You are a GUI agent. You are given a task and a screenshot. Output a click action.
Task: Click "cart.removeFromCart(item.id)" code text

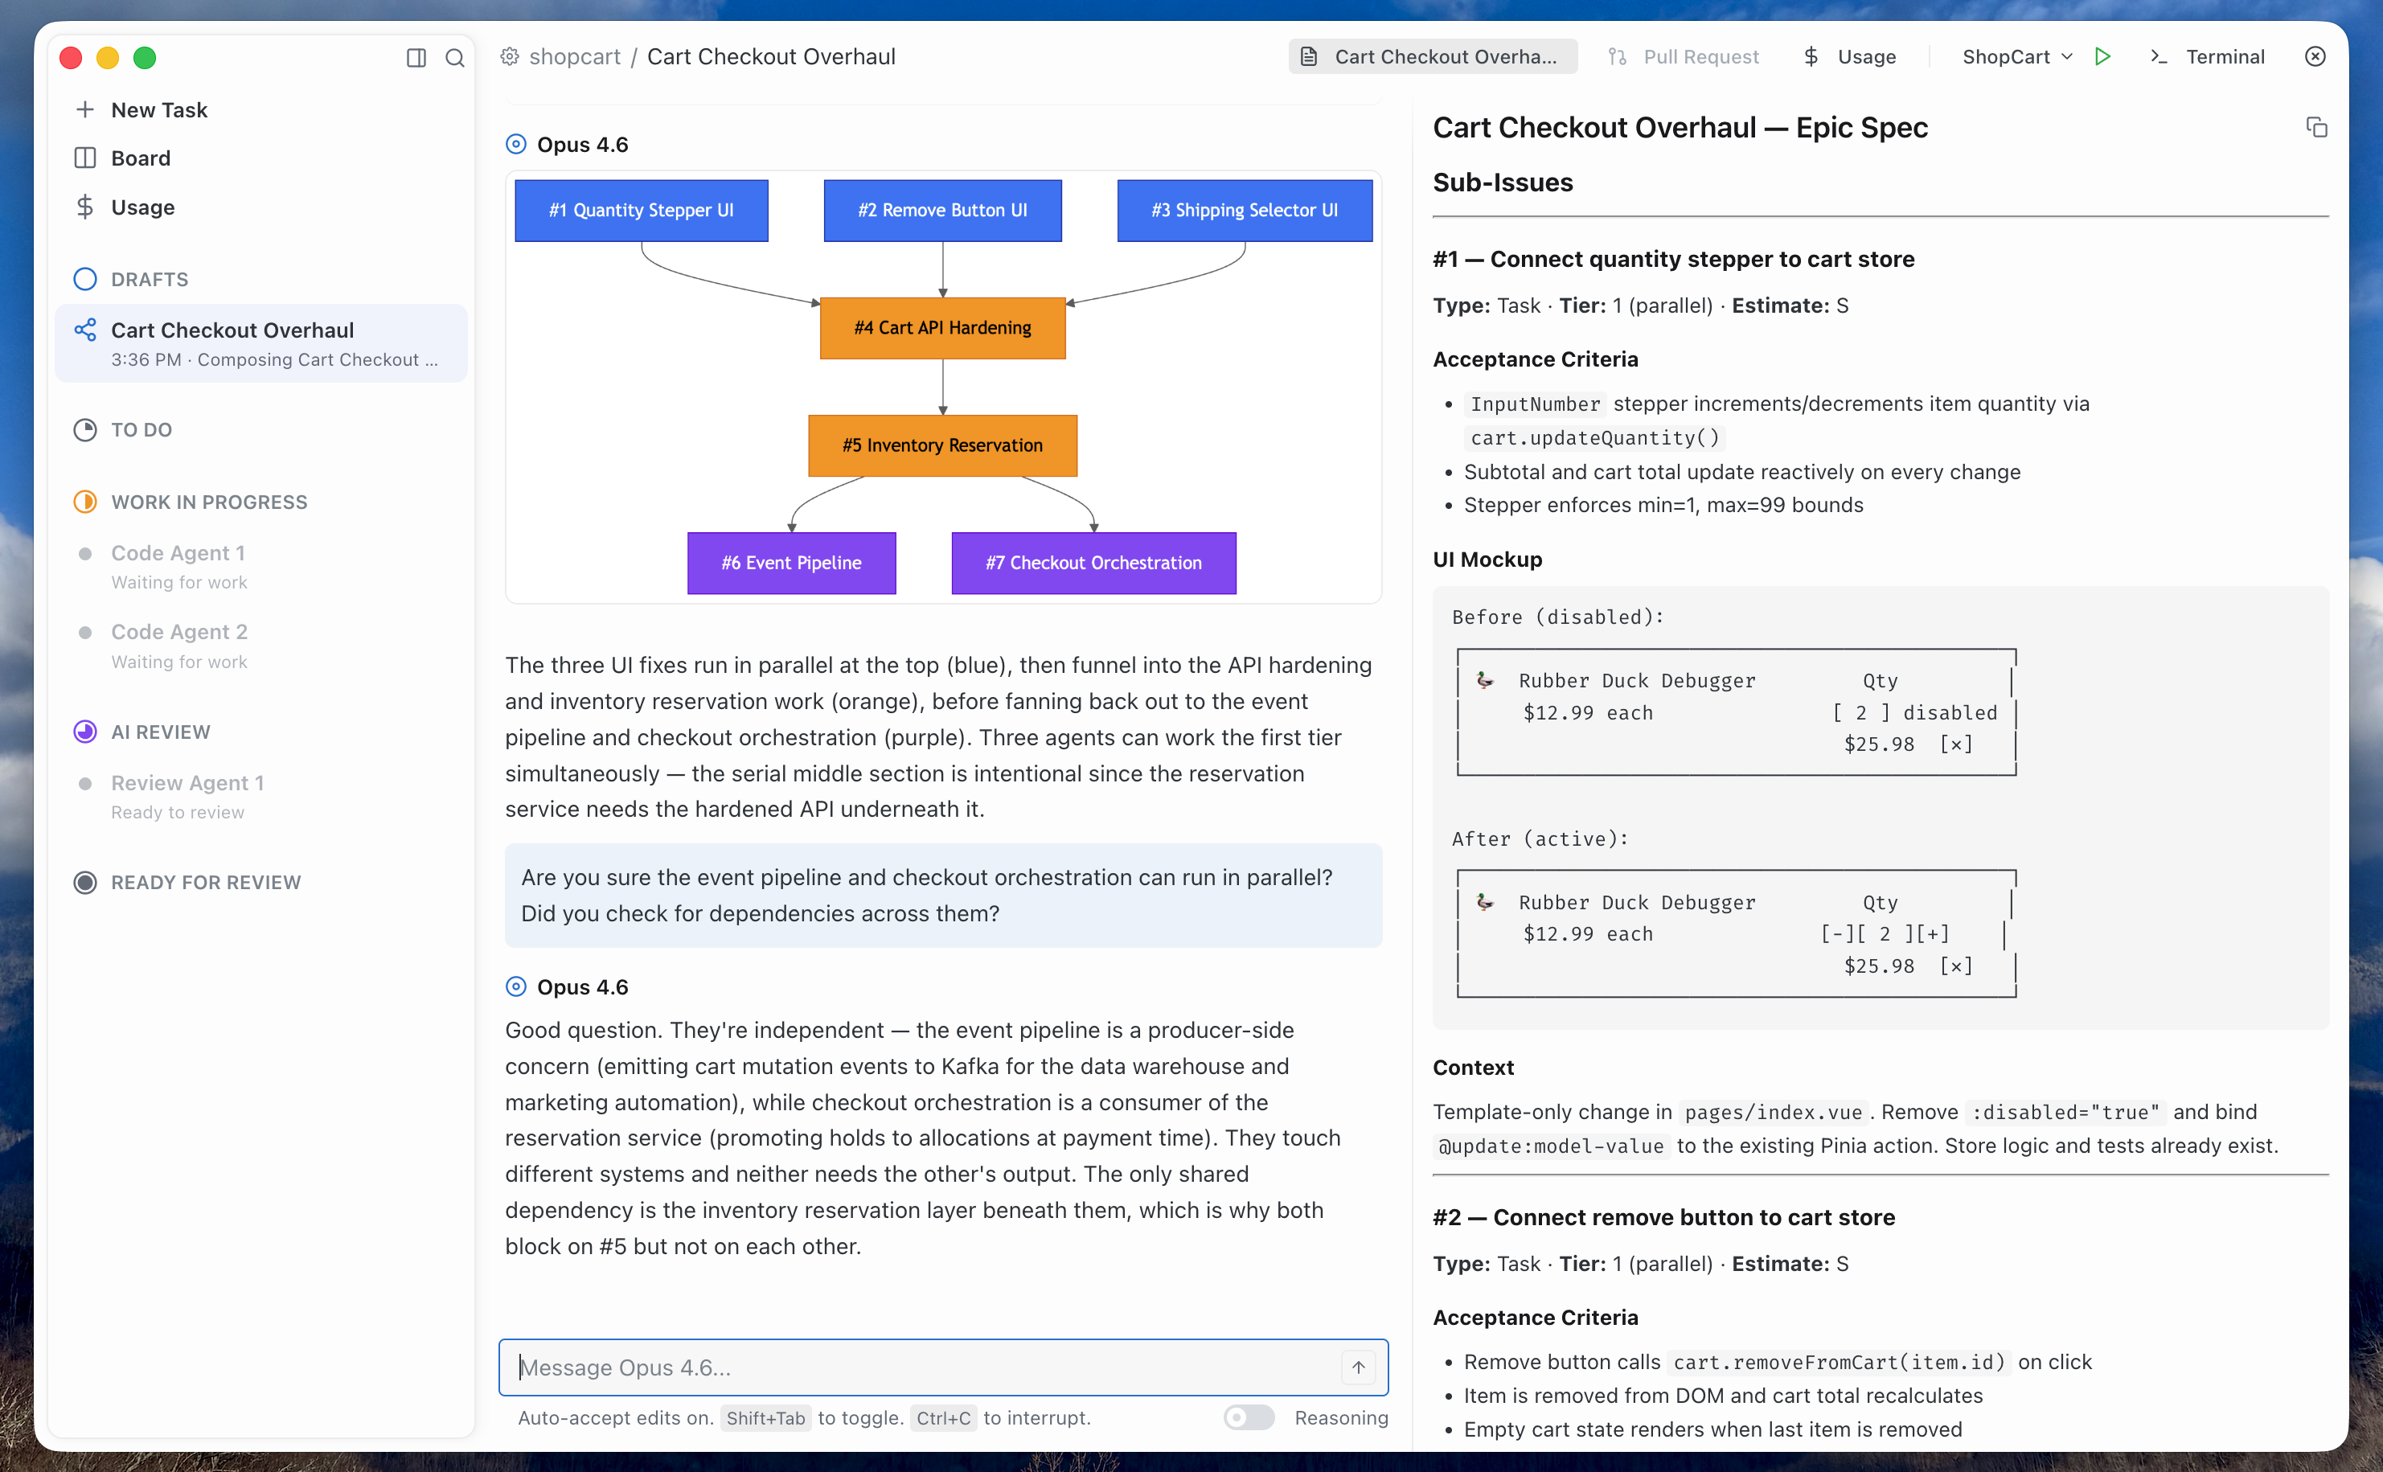(1840, 1362)
